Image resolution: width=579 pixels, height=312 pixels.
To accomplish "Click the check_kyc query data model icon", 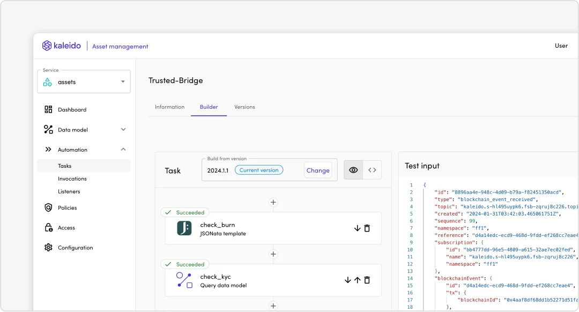I will (184, 280).
